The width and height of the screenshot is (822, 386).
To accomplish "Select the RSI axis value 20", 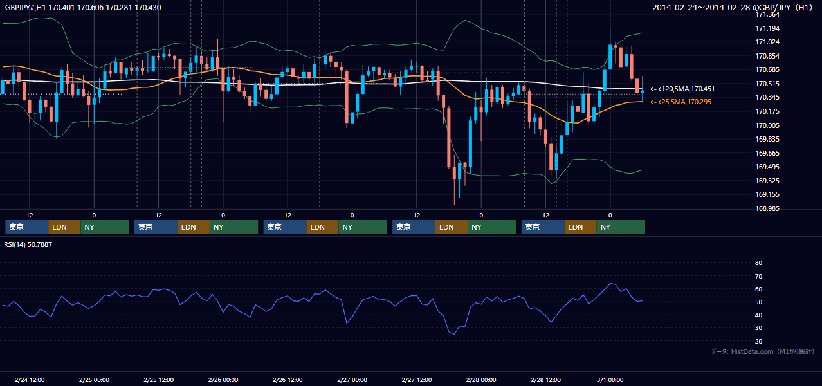I will 758,341.
